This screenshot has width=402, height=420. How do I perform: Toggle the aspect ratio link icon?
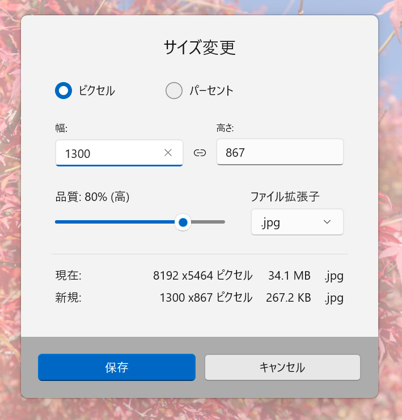(x=200, y=153)
